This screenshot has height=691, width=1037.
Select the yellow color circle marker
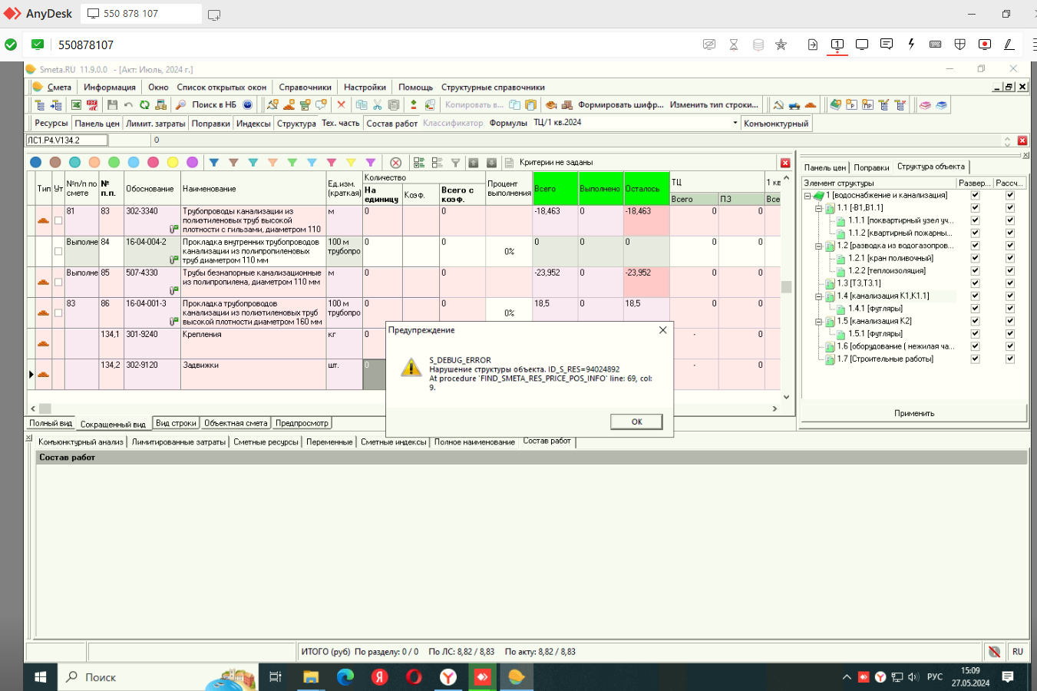pos(173,162)
